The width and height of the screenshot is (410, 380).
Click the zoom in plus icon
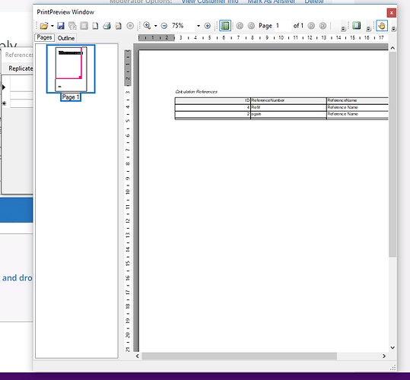point(208,26)
